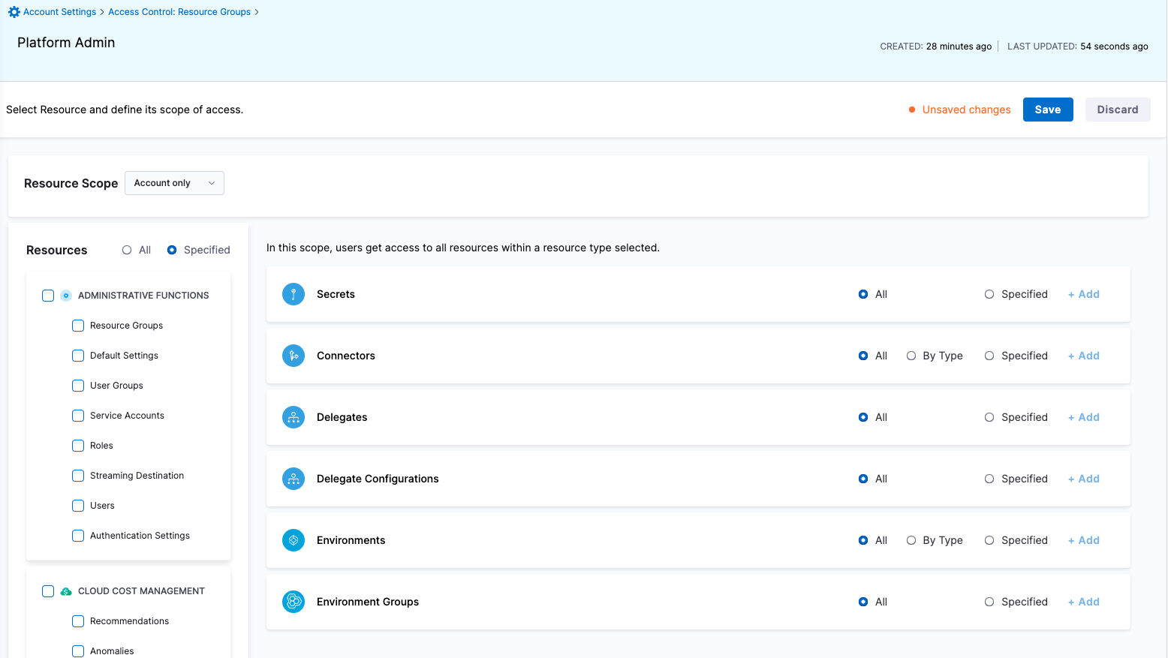This screenshot has height=658, width=1168.
Task: Click + Add next to Secrets
Action: coord(1083,294)
